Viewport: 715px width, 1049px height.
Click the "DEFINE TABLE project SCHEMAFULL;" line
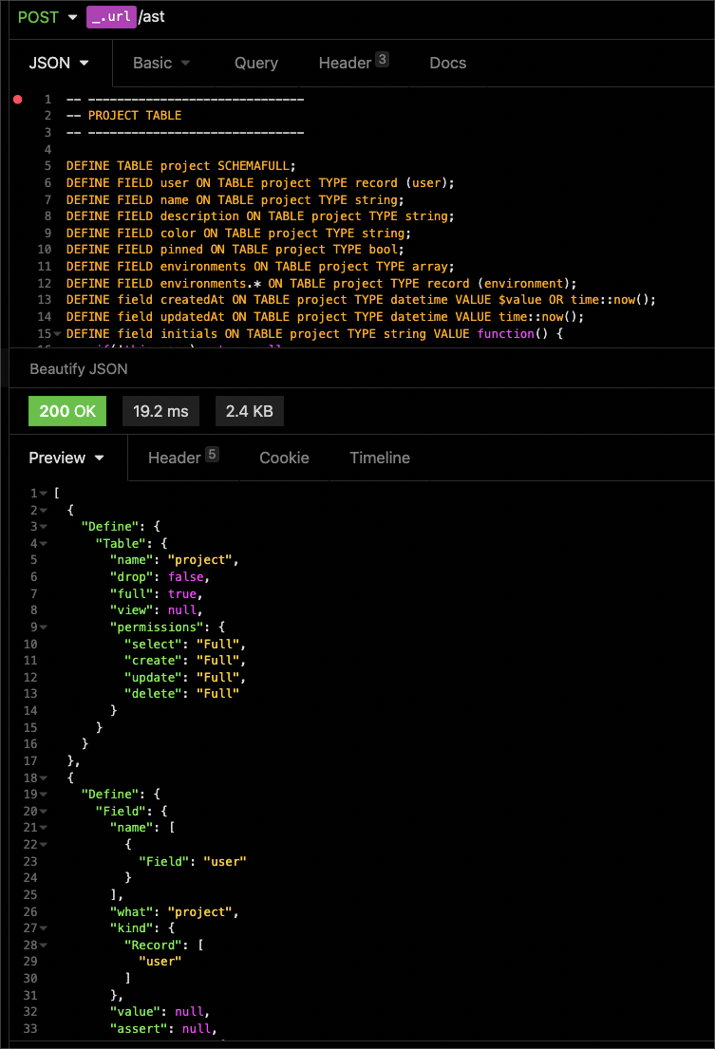(x=180, y=165)
